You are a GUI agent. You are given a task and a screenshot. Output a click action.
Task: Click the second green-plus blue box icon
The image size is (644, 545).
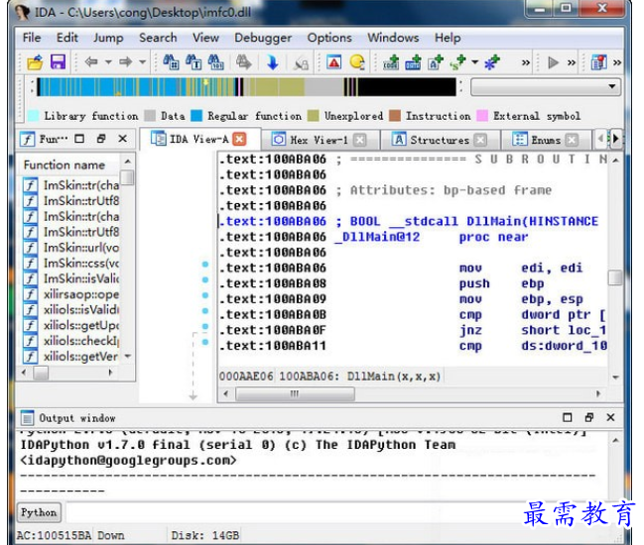pyautogui.click(x=413, y=62)
